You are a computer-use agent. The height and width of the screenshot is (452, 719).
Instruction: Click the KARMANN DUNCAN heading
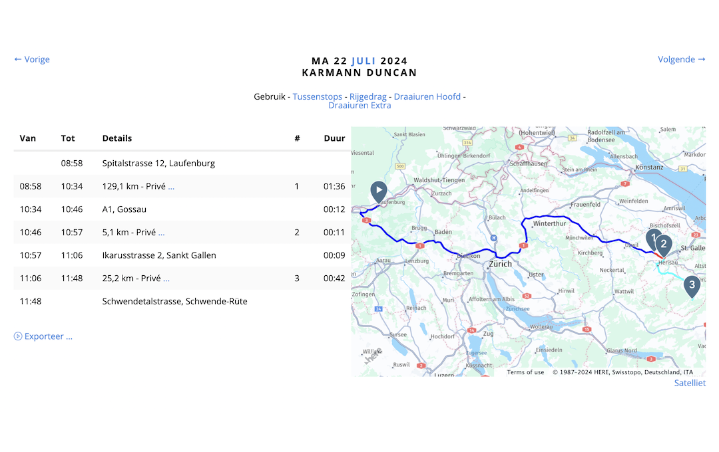[359, 72]
